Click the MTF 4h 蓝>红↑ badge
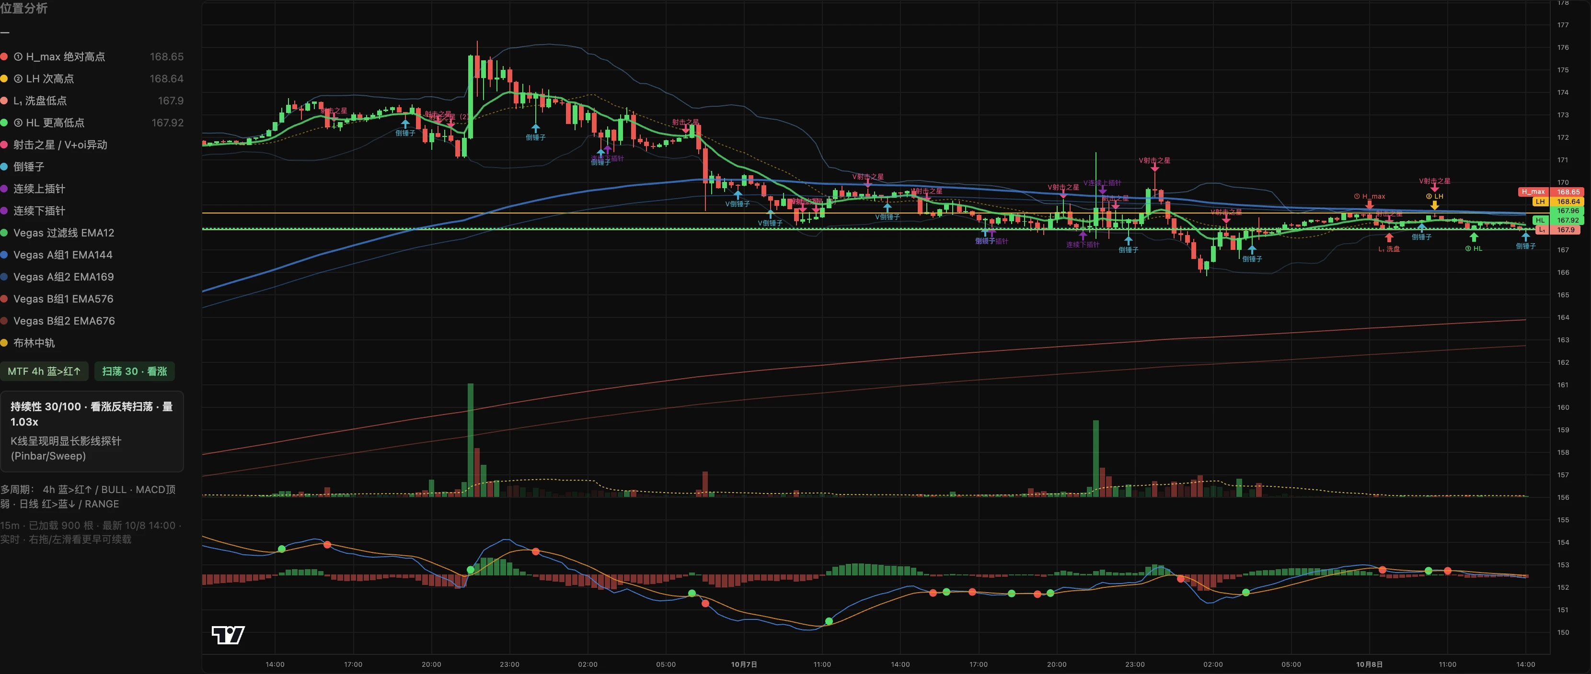The height and width of the screenshot is (674, 1591). click(44, 371)
